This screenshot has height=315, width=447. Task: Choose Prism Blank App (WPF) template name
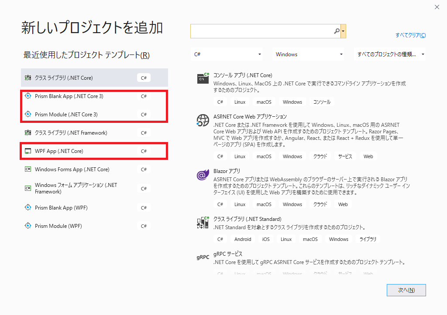tap(61, 208)
